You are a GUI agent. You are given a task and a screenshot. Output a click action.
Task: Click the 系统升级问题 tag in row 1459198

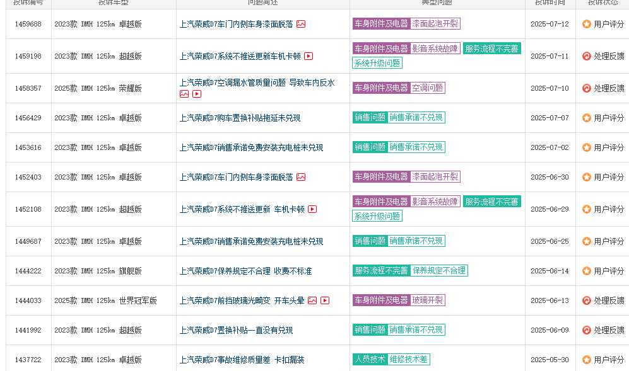[377, 63]
